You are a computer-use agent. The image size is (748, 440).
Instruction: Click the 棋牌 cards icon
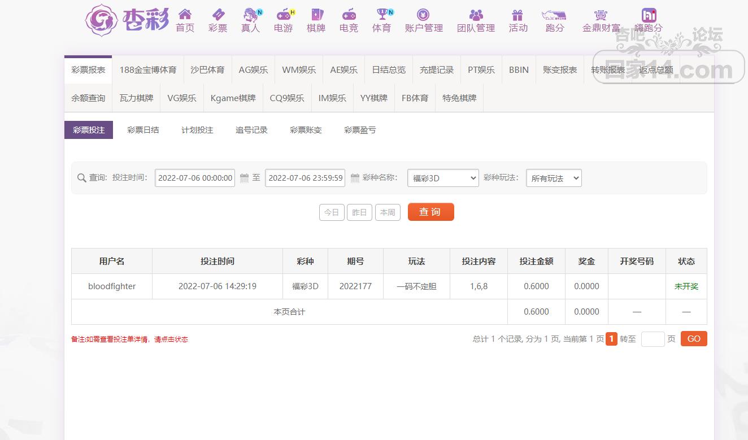pyautogui.click(x=316, y=15)
